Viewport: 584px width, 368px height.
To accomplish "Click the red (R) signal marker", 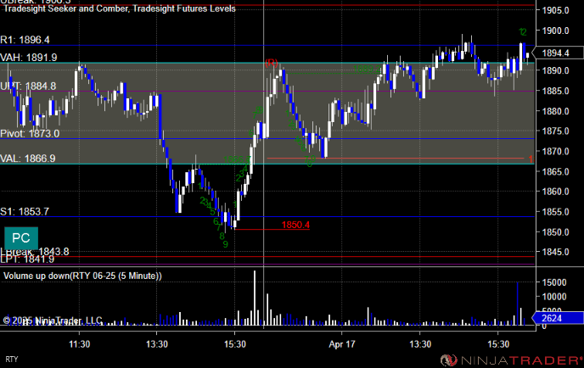I will [271, 63].
